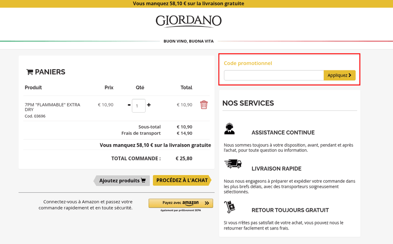Click the 'également par prélèvement SEPA' note
Screen dimensions: 393x244
(x=181, y=211)
